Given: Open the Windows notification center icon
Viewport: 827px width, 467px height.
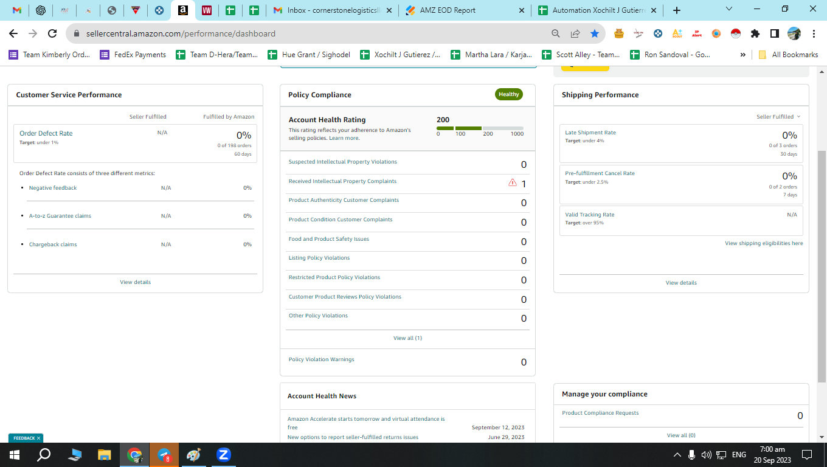Looking at the screenshot, I should [807, 454].
